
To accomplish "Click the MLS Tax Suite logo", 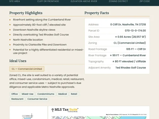I will tap(65, 110).
